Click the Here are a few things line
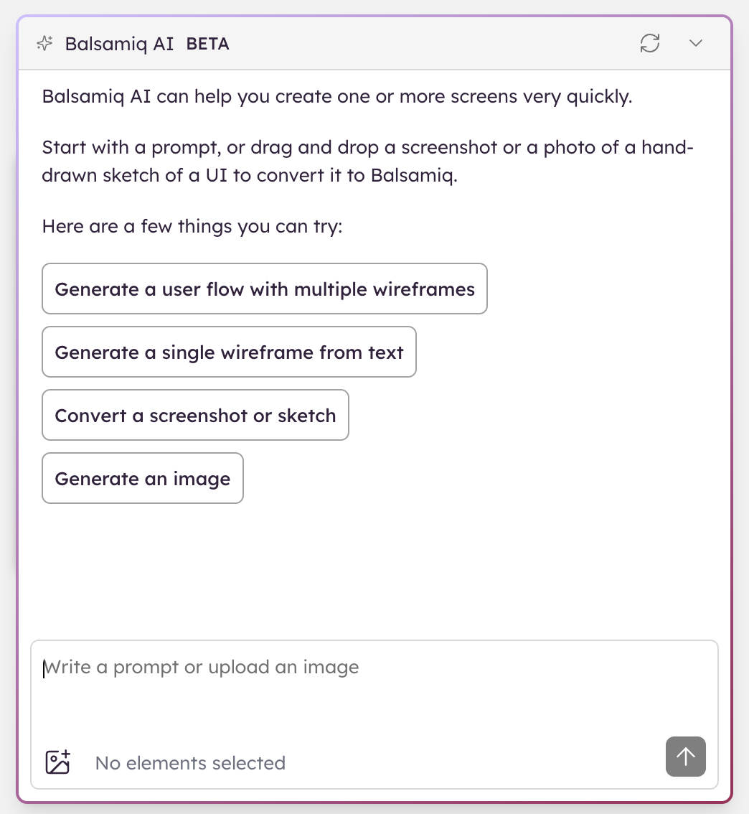749x814 pixels. click(x=192, y=227)
